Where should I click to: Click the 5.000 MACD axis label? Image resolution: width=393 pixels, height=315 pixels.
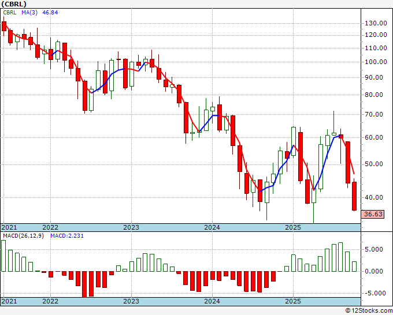click(374, 249)
